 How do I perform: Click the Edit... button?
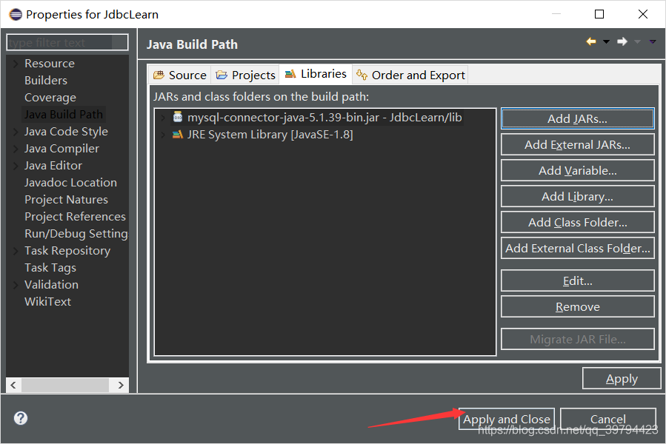(577, 280)
